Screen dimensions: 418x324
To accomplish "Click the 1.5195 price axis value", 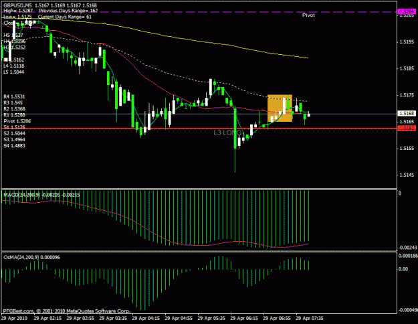I will [407, 42].
